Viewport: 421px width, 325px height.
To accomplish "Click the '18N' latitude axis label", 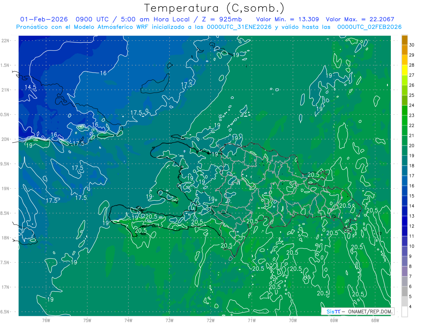I will (5, 238).
